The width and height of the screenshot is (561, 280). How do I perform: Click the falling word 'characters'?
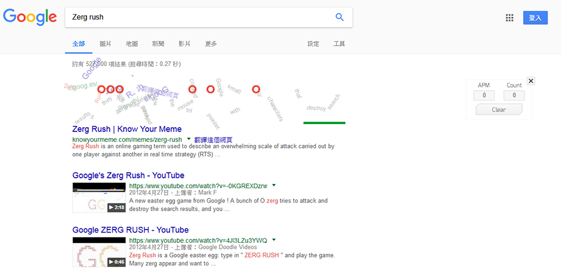pyautogui.click(x=276, y=109)
